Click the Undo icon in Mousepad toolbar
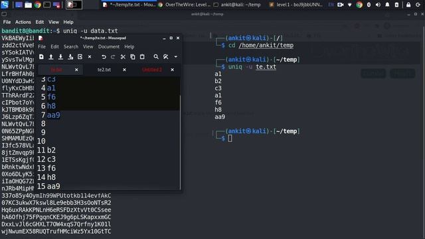Image resolution: width=425 pixels, height=239 pixels. tap(104, 56)
